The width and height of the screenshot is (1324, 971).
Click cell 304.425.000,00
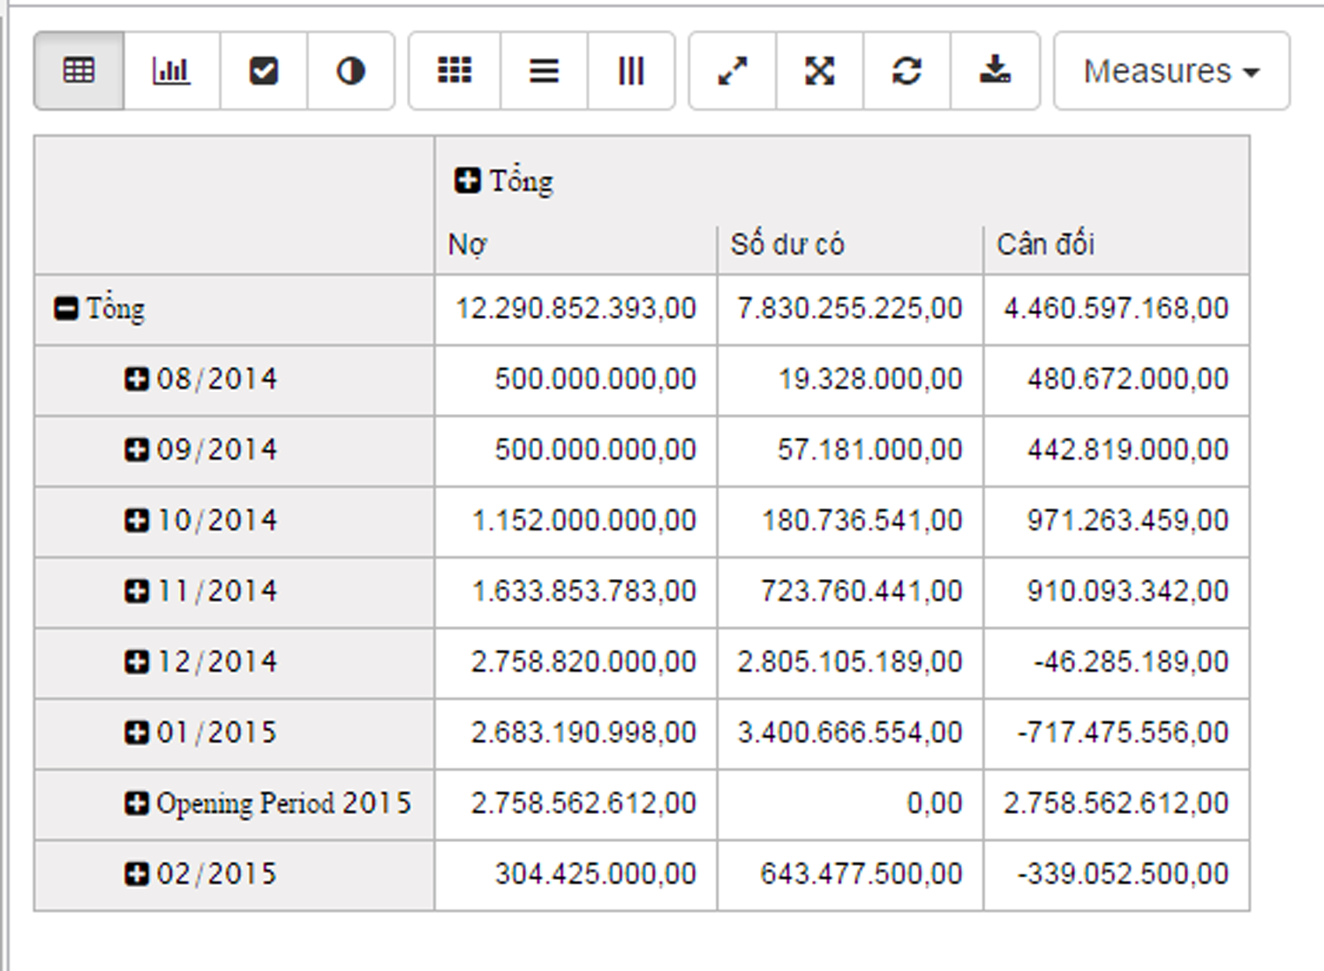[x=596, y=873]
